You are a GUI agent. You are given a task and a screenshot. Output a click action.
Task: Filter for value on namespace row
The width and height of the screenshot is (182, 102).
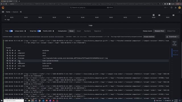(x=7, y=63)
